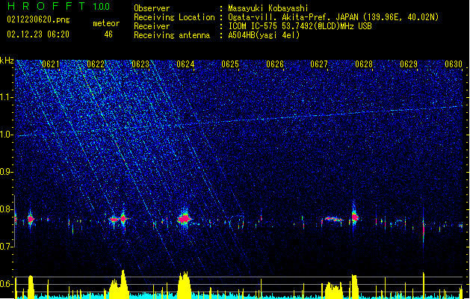Click the 0.8 frequency axis label
The image size is (470, 299).
6,209
